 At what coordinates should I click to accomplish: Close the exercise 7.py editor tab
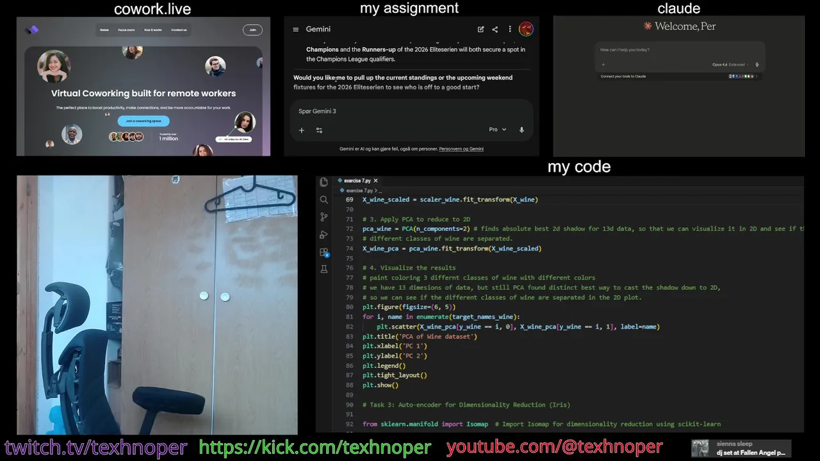click(376, 181)
